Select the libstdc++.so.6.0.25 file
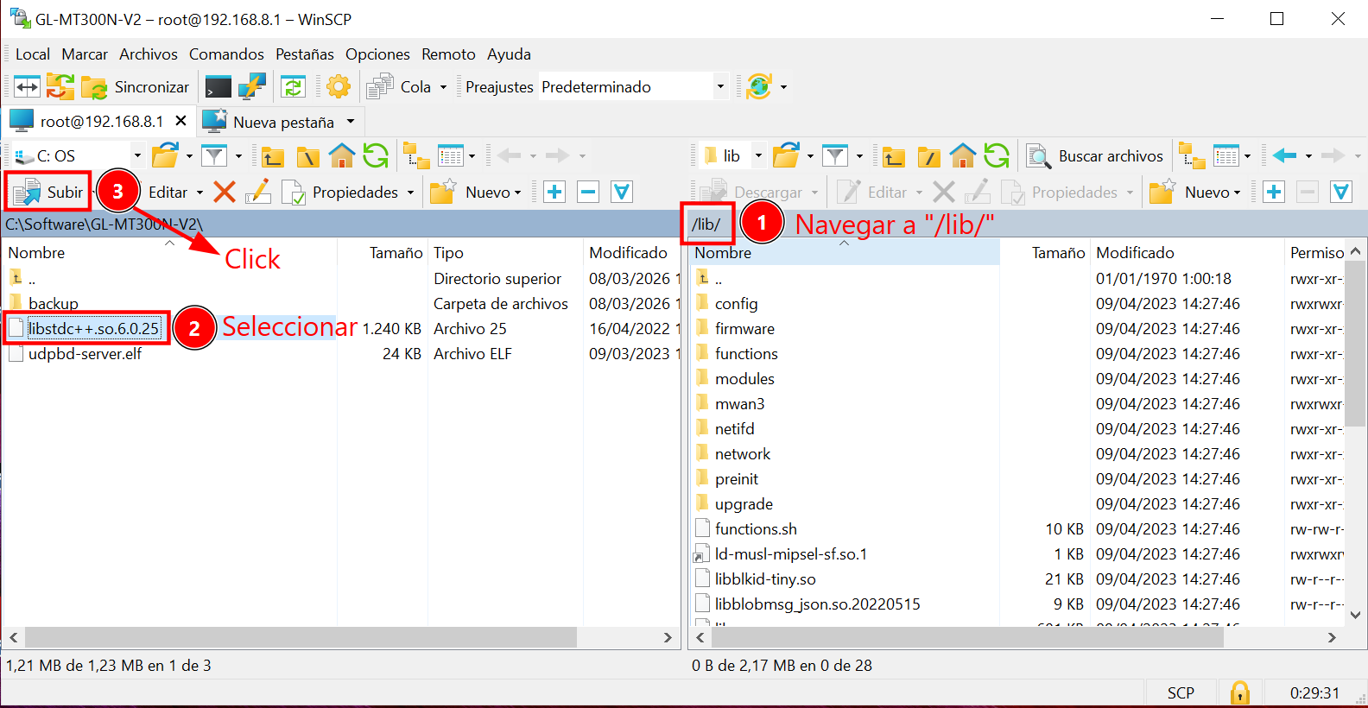Screen dimensions: 1368x708 93,329
